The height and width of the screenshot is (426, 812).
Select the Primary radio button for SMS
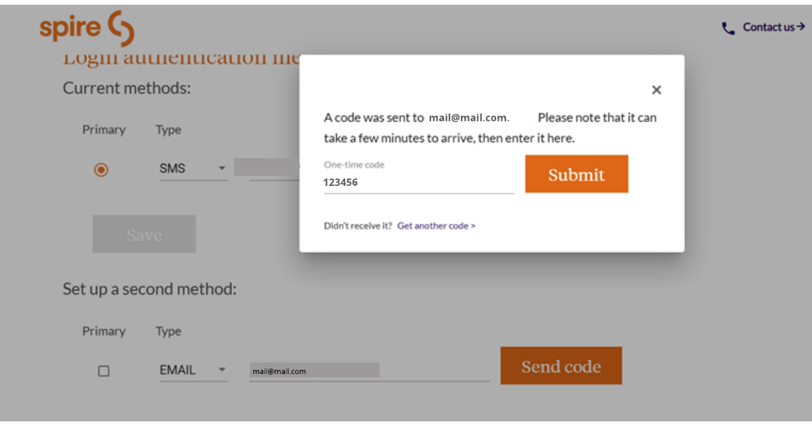click(x=101, y=170)
